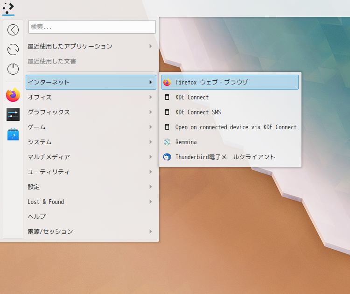Open System Settings sliders icon in sidebar

click(x=13, y=114)
